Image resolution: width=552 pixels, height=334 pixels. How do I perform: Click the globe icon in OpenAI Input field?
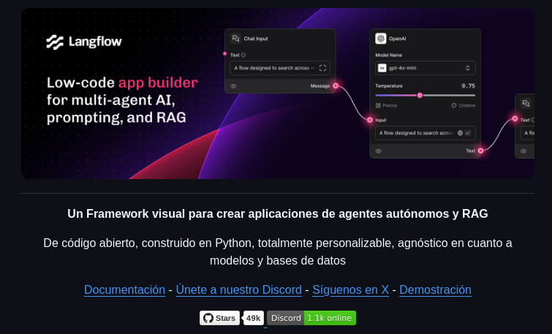click(x=460, y=133)
